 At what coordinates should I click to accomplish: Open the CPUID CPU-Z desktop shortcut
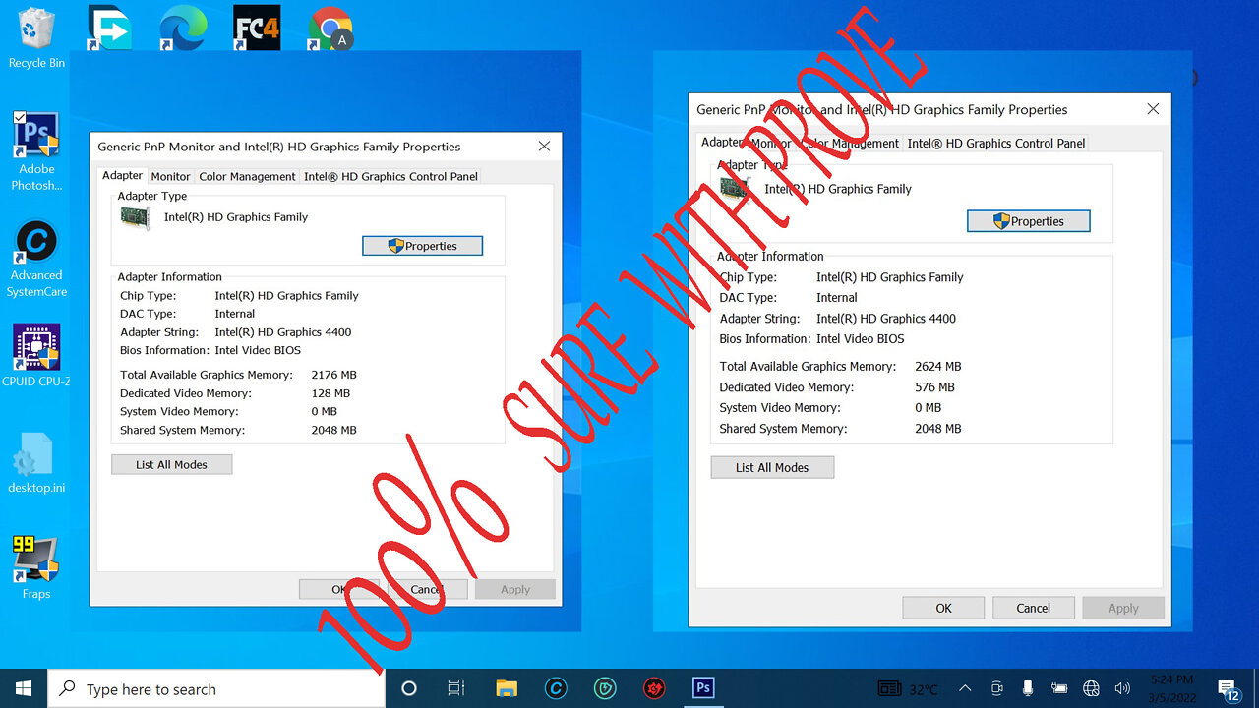[x=36, y=355]
